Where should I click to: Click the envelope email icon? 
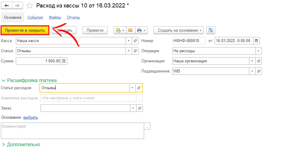click(x=130, y=30)
